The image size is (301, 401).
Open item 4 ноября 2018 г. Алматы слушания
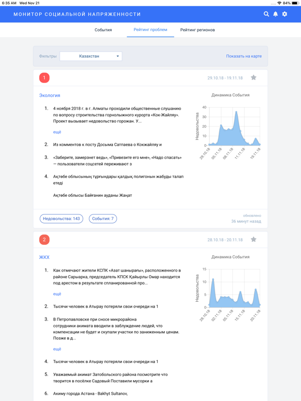tap(117, 115)
